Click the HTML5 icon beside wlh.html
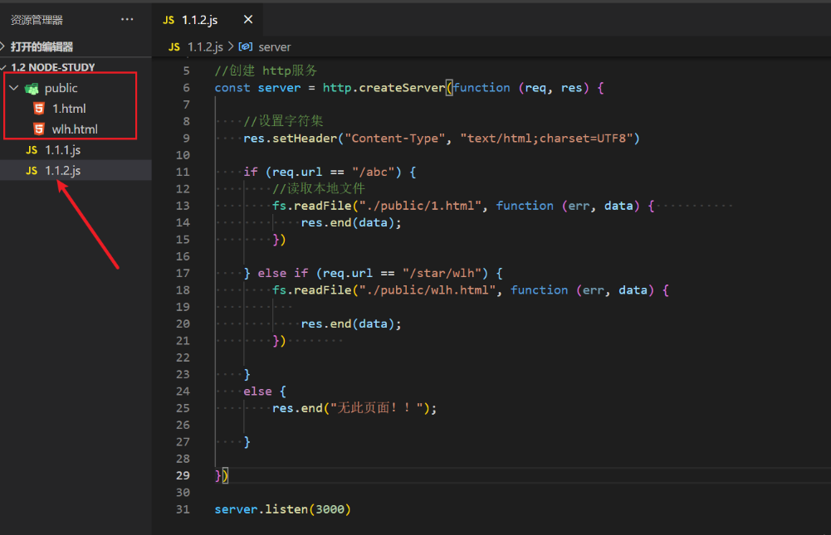The image size is (831, 535). pyautogui.click(x=38, y=129)
